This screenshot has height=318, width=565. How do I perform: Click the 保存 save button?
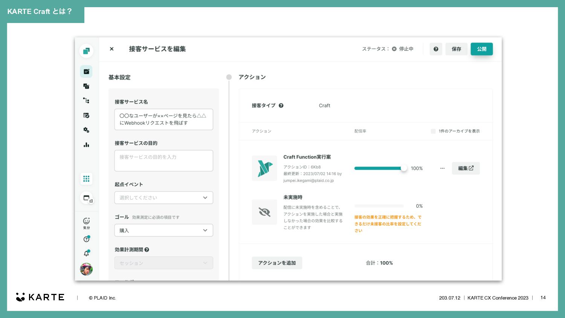pos(457,49)
